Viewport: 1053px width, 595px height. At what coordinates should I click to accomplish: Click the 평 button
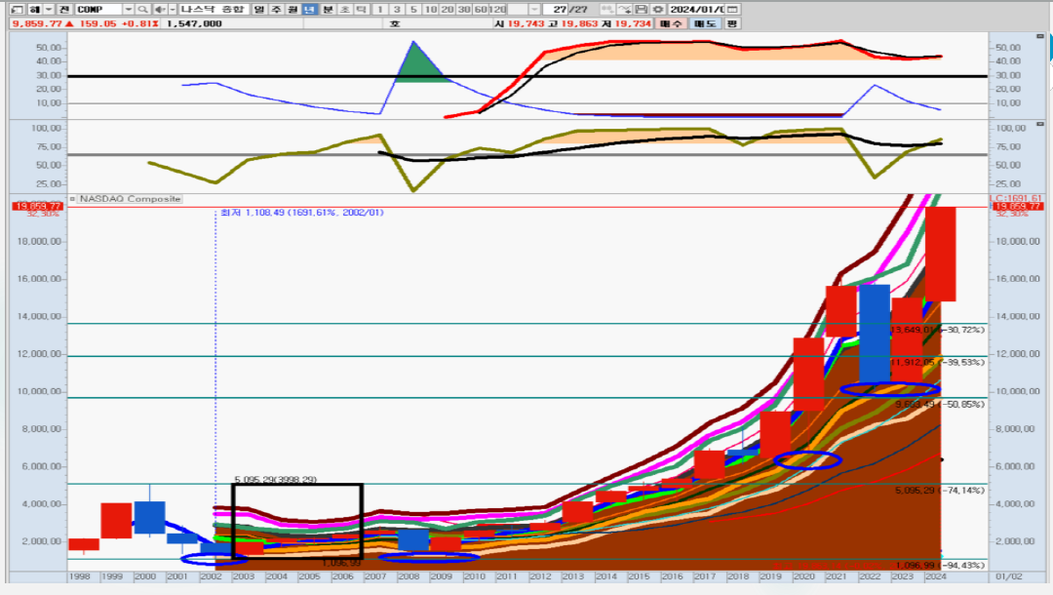(732, 23)
